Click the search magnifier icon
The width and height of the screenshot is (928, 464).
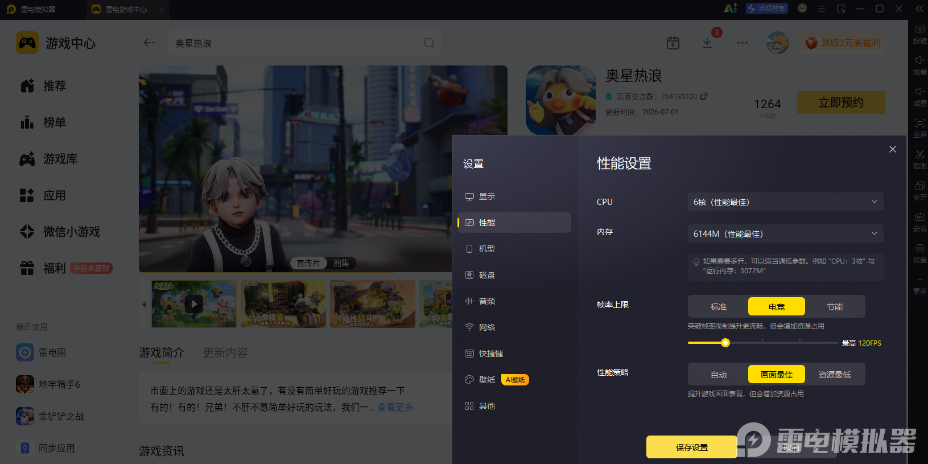(429, 43)
